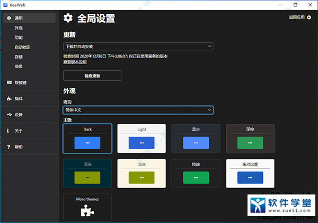Image resolution: width=318 pixels, height=223 pixels.
Task: Minimize the KeeWeb window
Action: tap(281, 5)
